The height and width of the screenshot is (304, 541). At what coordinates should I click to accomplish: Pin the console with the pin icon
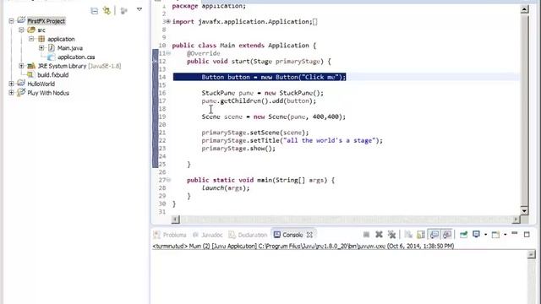click(x=464, y=235)
